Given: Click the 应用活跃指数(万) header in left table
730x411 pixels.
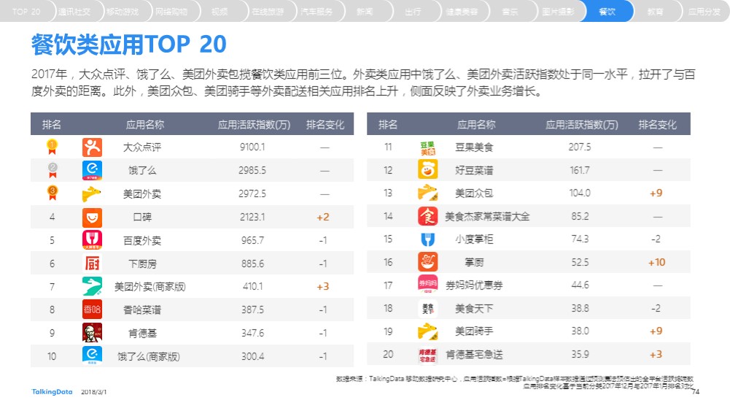Looking at the screenshot, I should click(255, 124).
